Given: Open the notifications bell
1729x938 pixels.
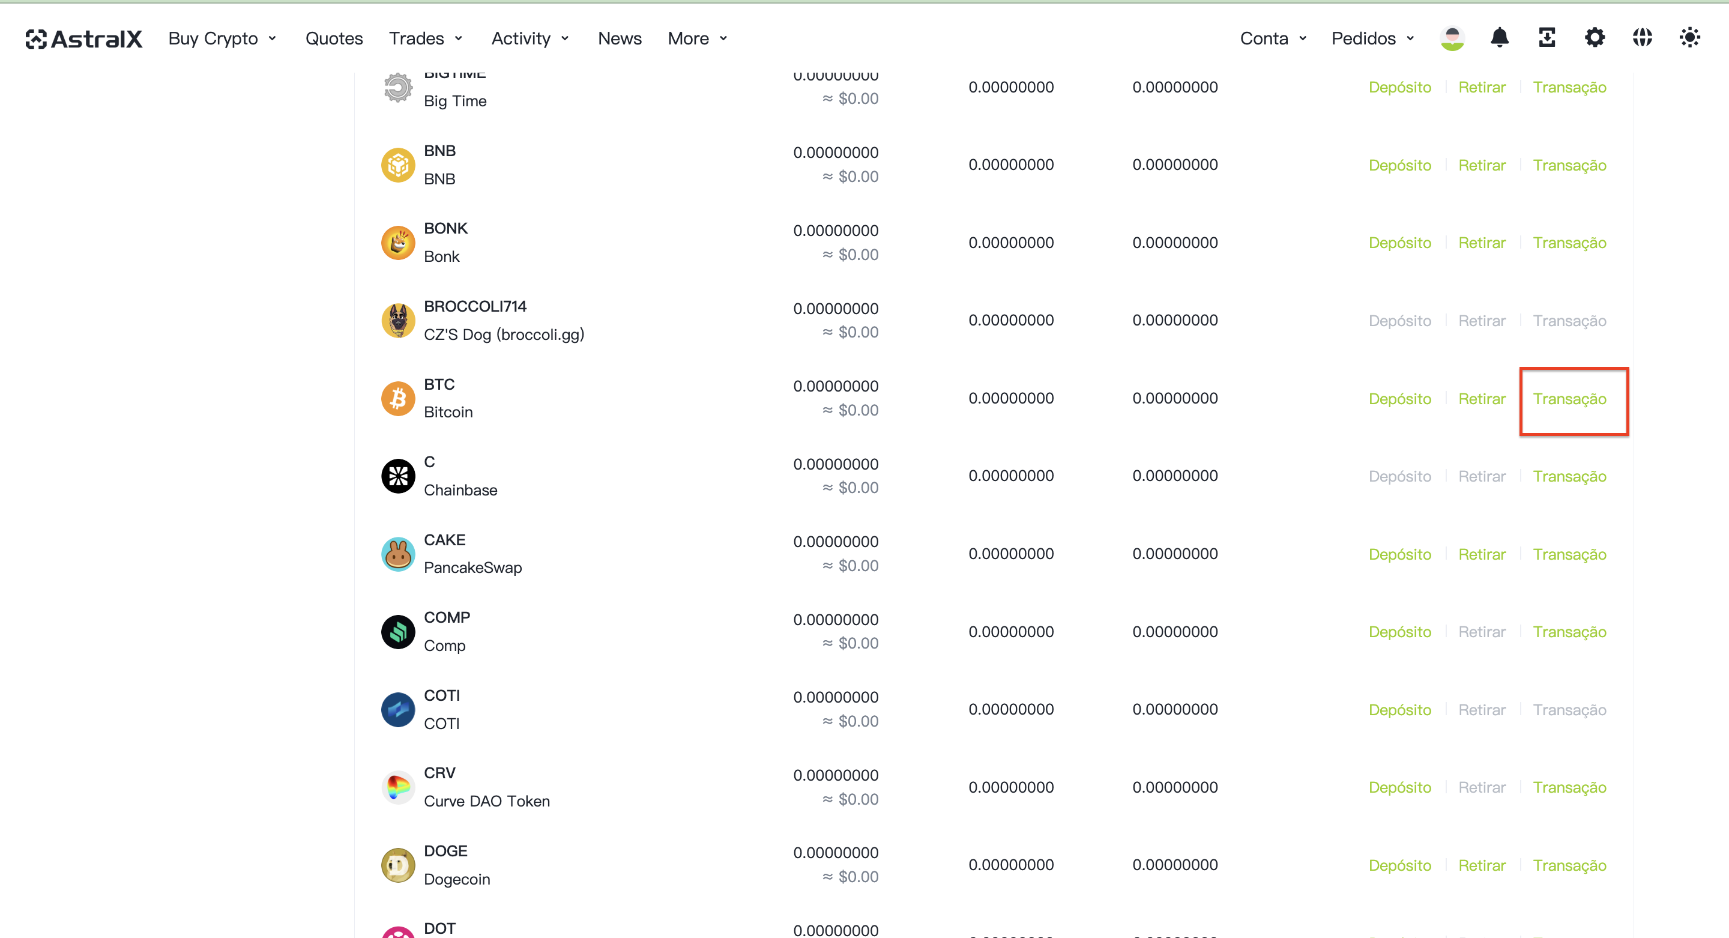Looking at the screenshot, I should pyautogui.click(x=1500, y=38).
